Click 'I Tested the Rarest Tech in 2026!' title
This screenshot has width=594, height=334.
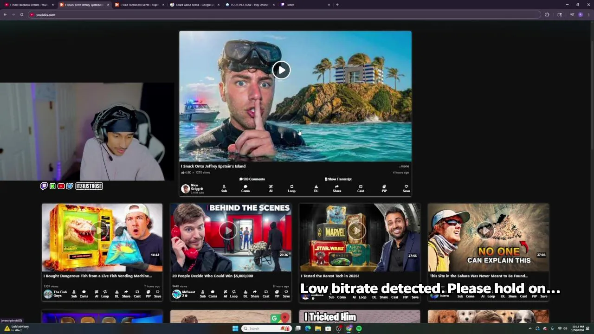point(330,276)
